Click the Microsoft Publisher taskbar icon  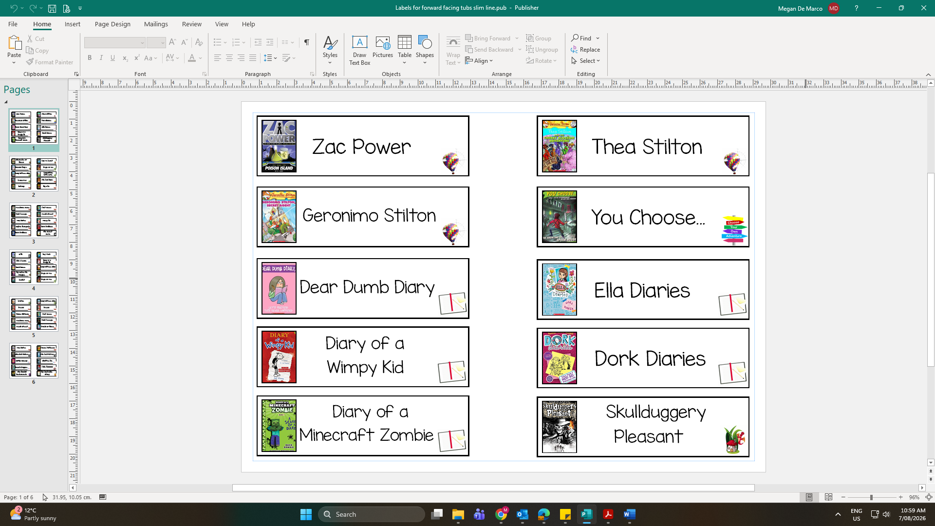click(586, 514)
